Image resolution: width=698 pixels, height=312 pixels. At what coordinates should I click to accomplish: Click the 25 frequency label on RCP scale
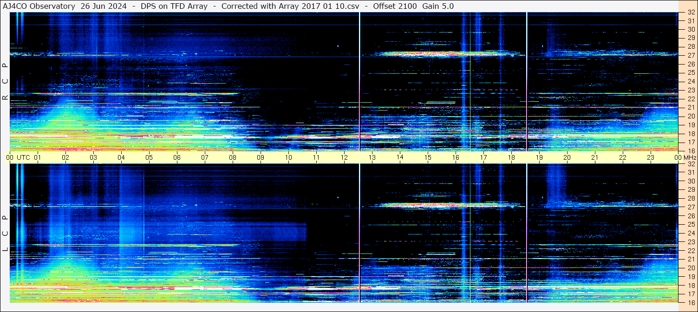coord(691,73)
